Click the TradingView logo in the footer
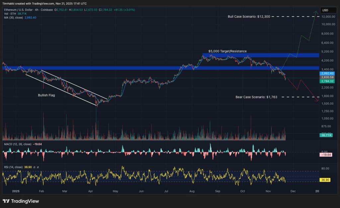Image resolution: width=340 pixels, height=208 pixels. click(21, 201)
